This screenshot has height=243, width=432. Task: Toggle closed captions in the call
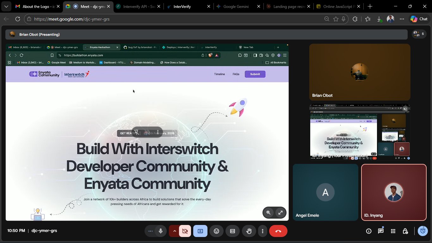tap(232, 231)
